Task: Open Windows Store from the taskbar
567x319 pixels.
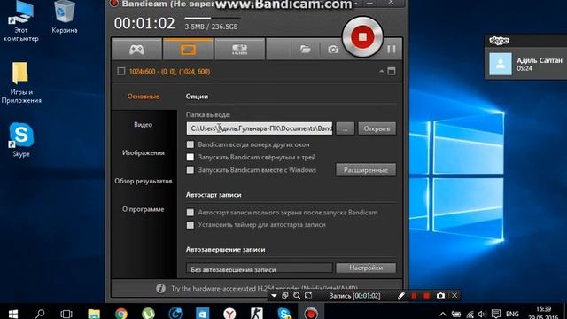Action: [203, 313]
